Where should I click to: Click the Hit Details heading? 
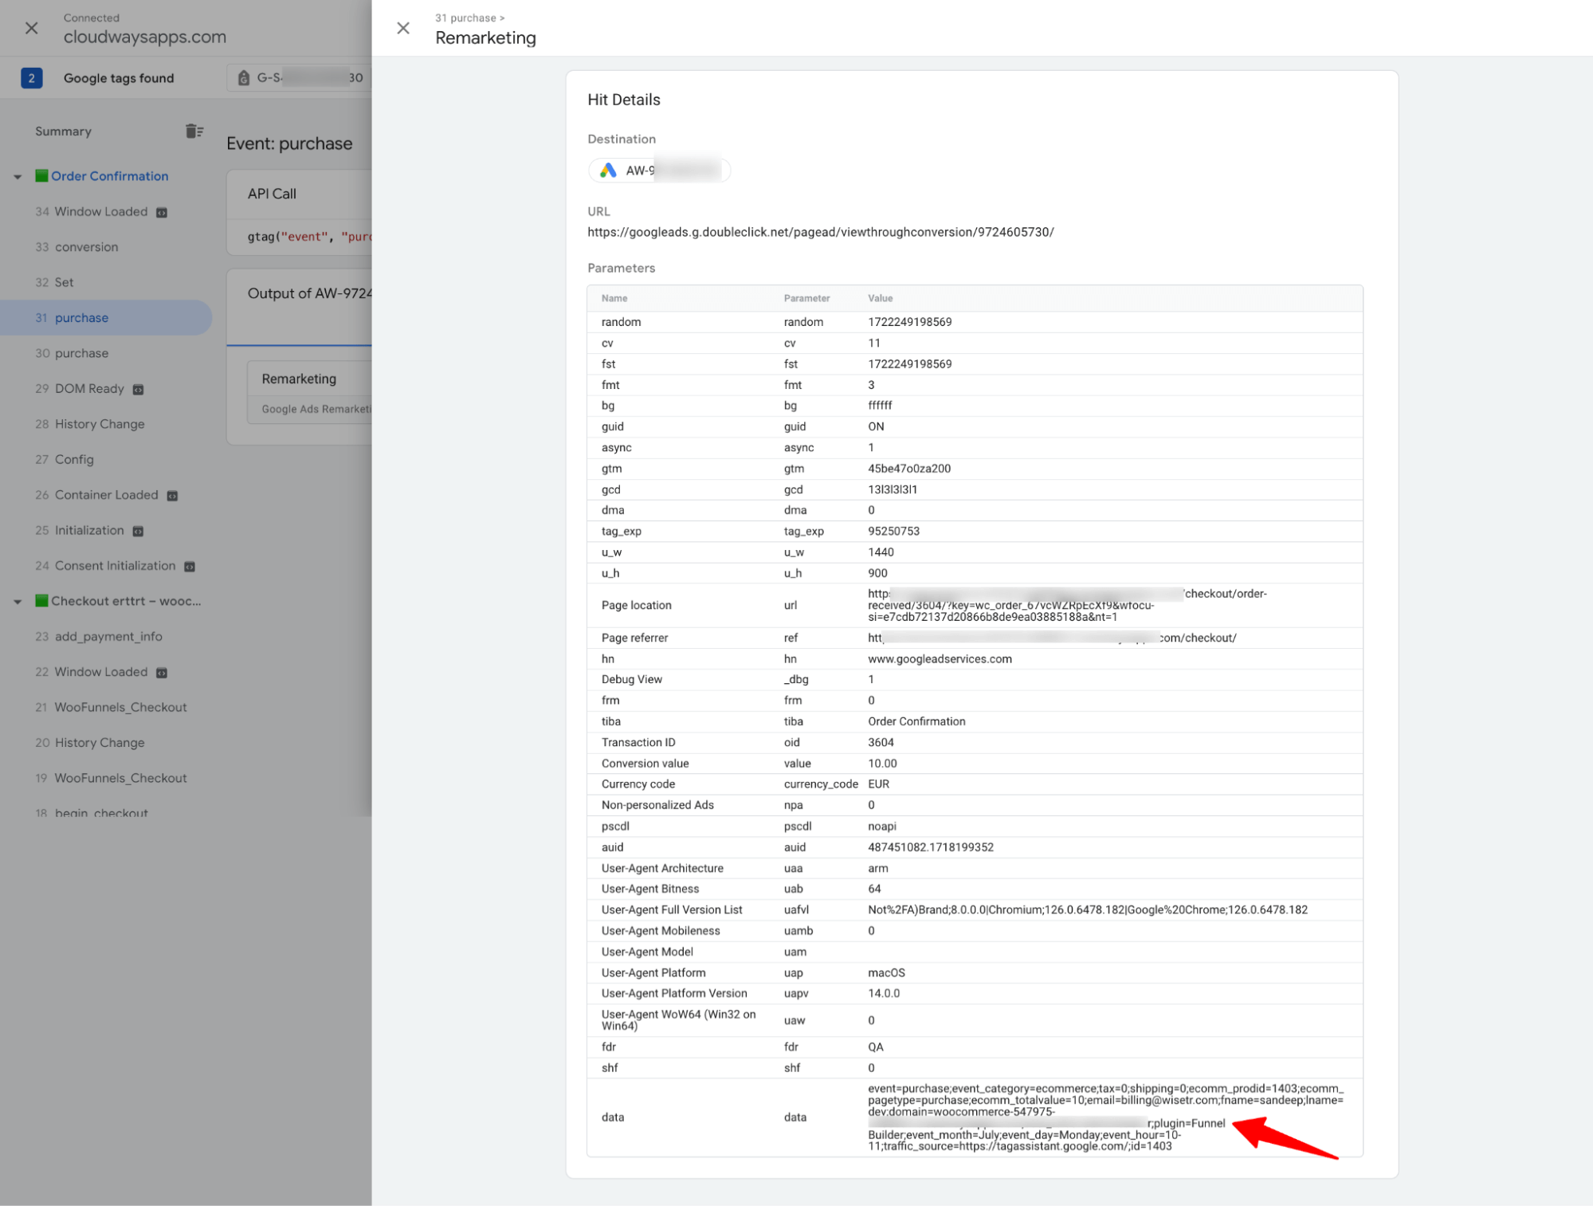coord(623,100)
